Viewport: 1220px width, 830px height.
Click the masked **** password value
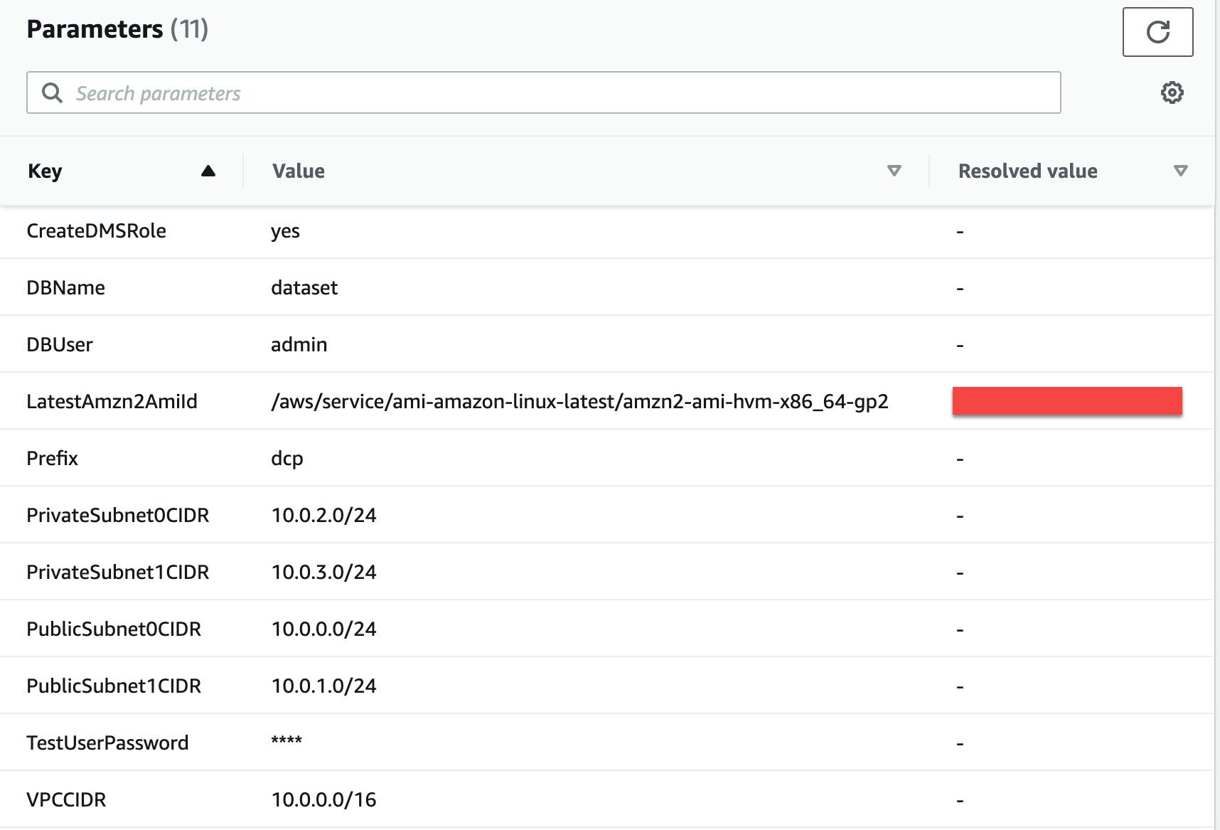[287, 741]
